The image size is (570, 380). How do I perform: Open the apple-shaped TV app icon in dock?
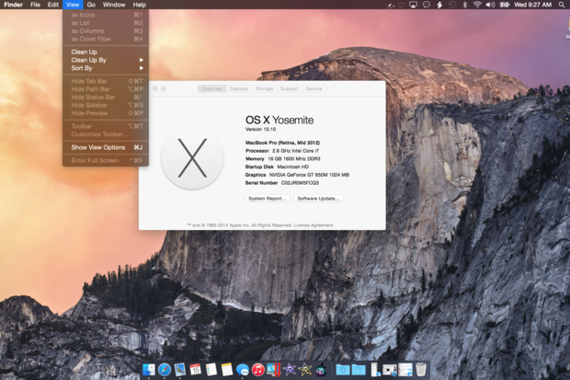point(321,370)
